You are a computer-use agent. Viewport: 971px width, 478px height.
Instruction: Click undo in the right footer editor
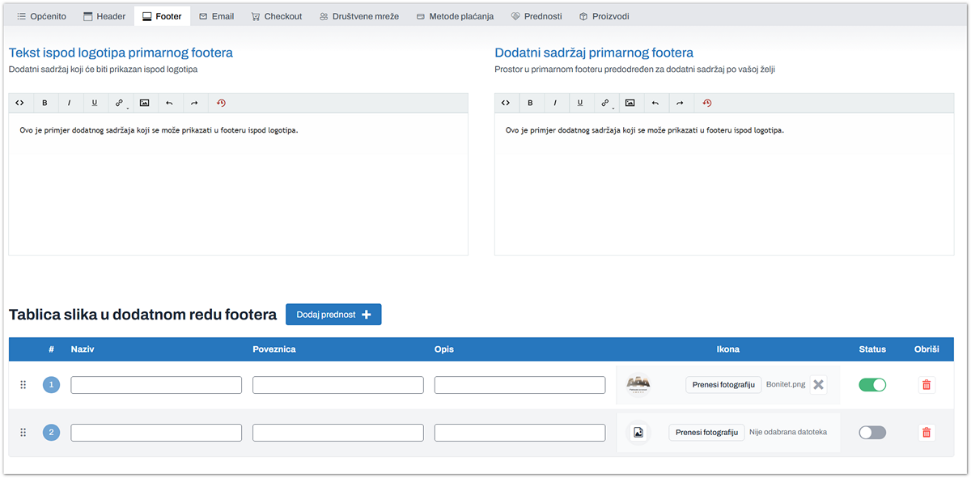[655, 103]
